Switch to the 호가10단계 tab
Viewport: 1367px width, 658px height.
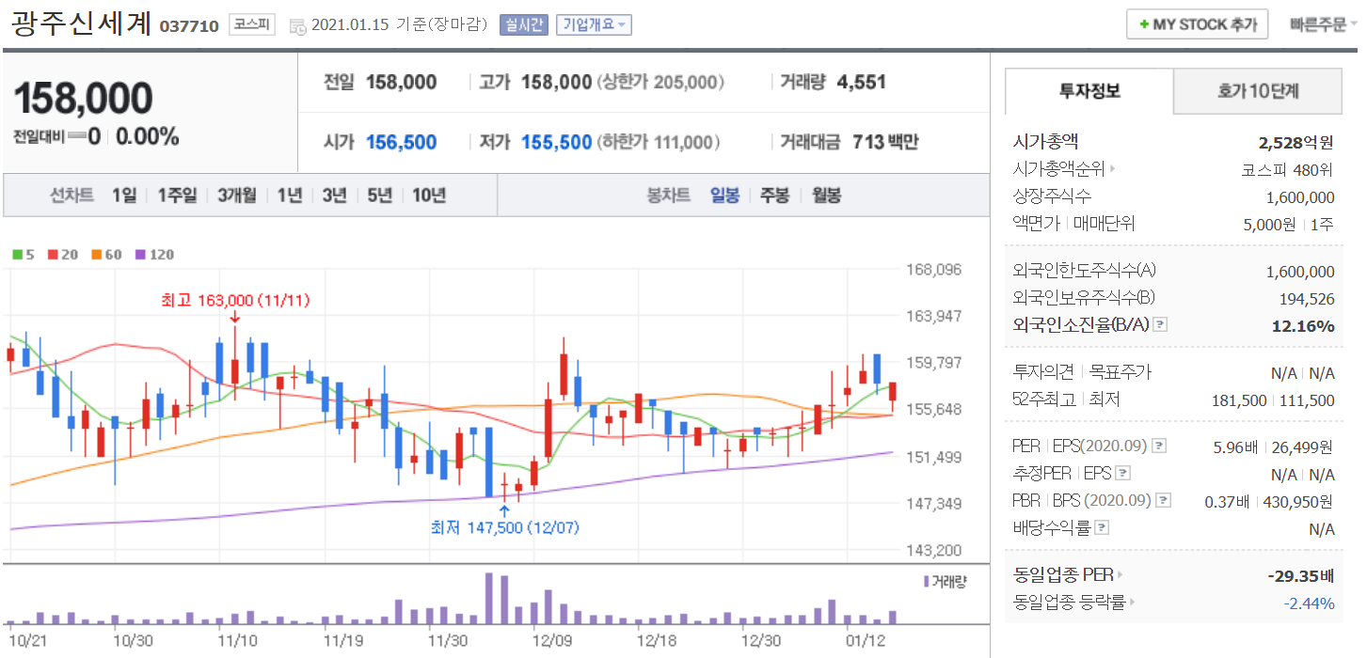tap(1257, 91)
